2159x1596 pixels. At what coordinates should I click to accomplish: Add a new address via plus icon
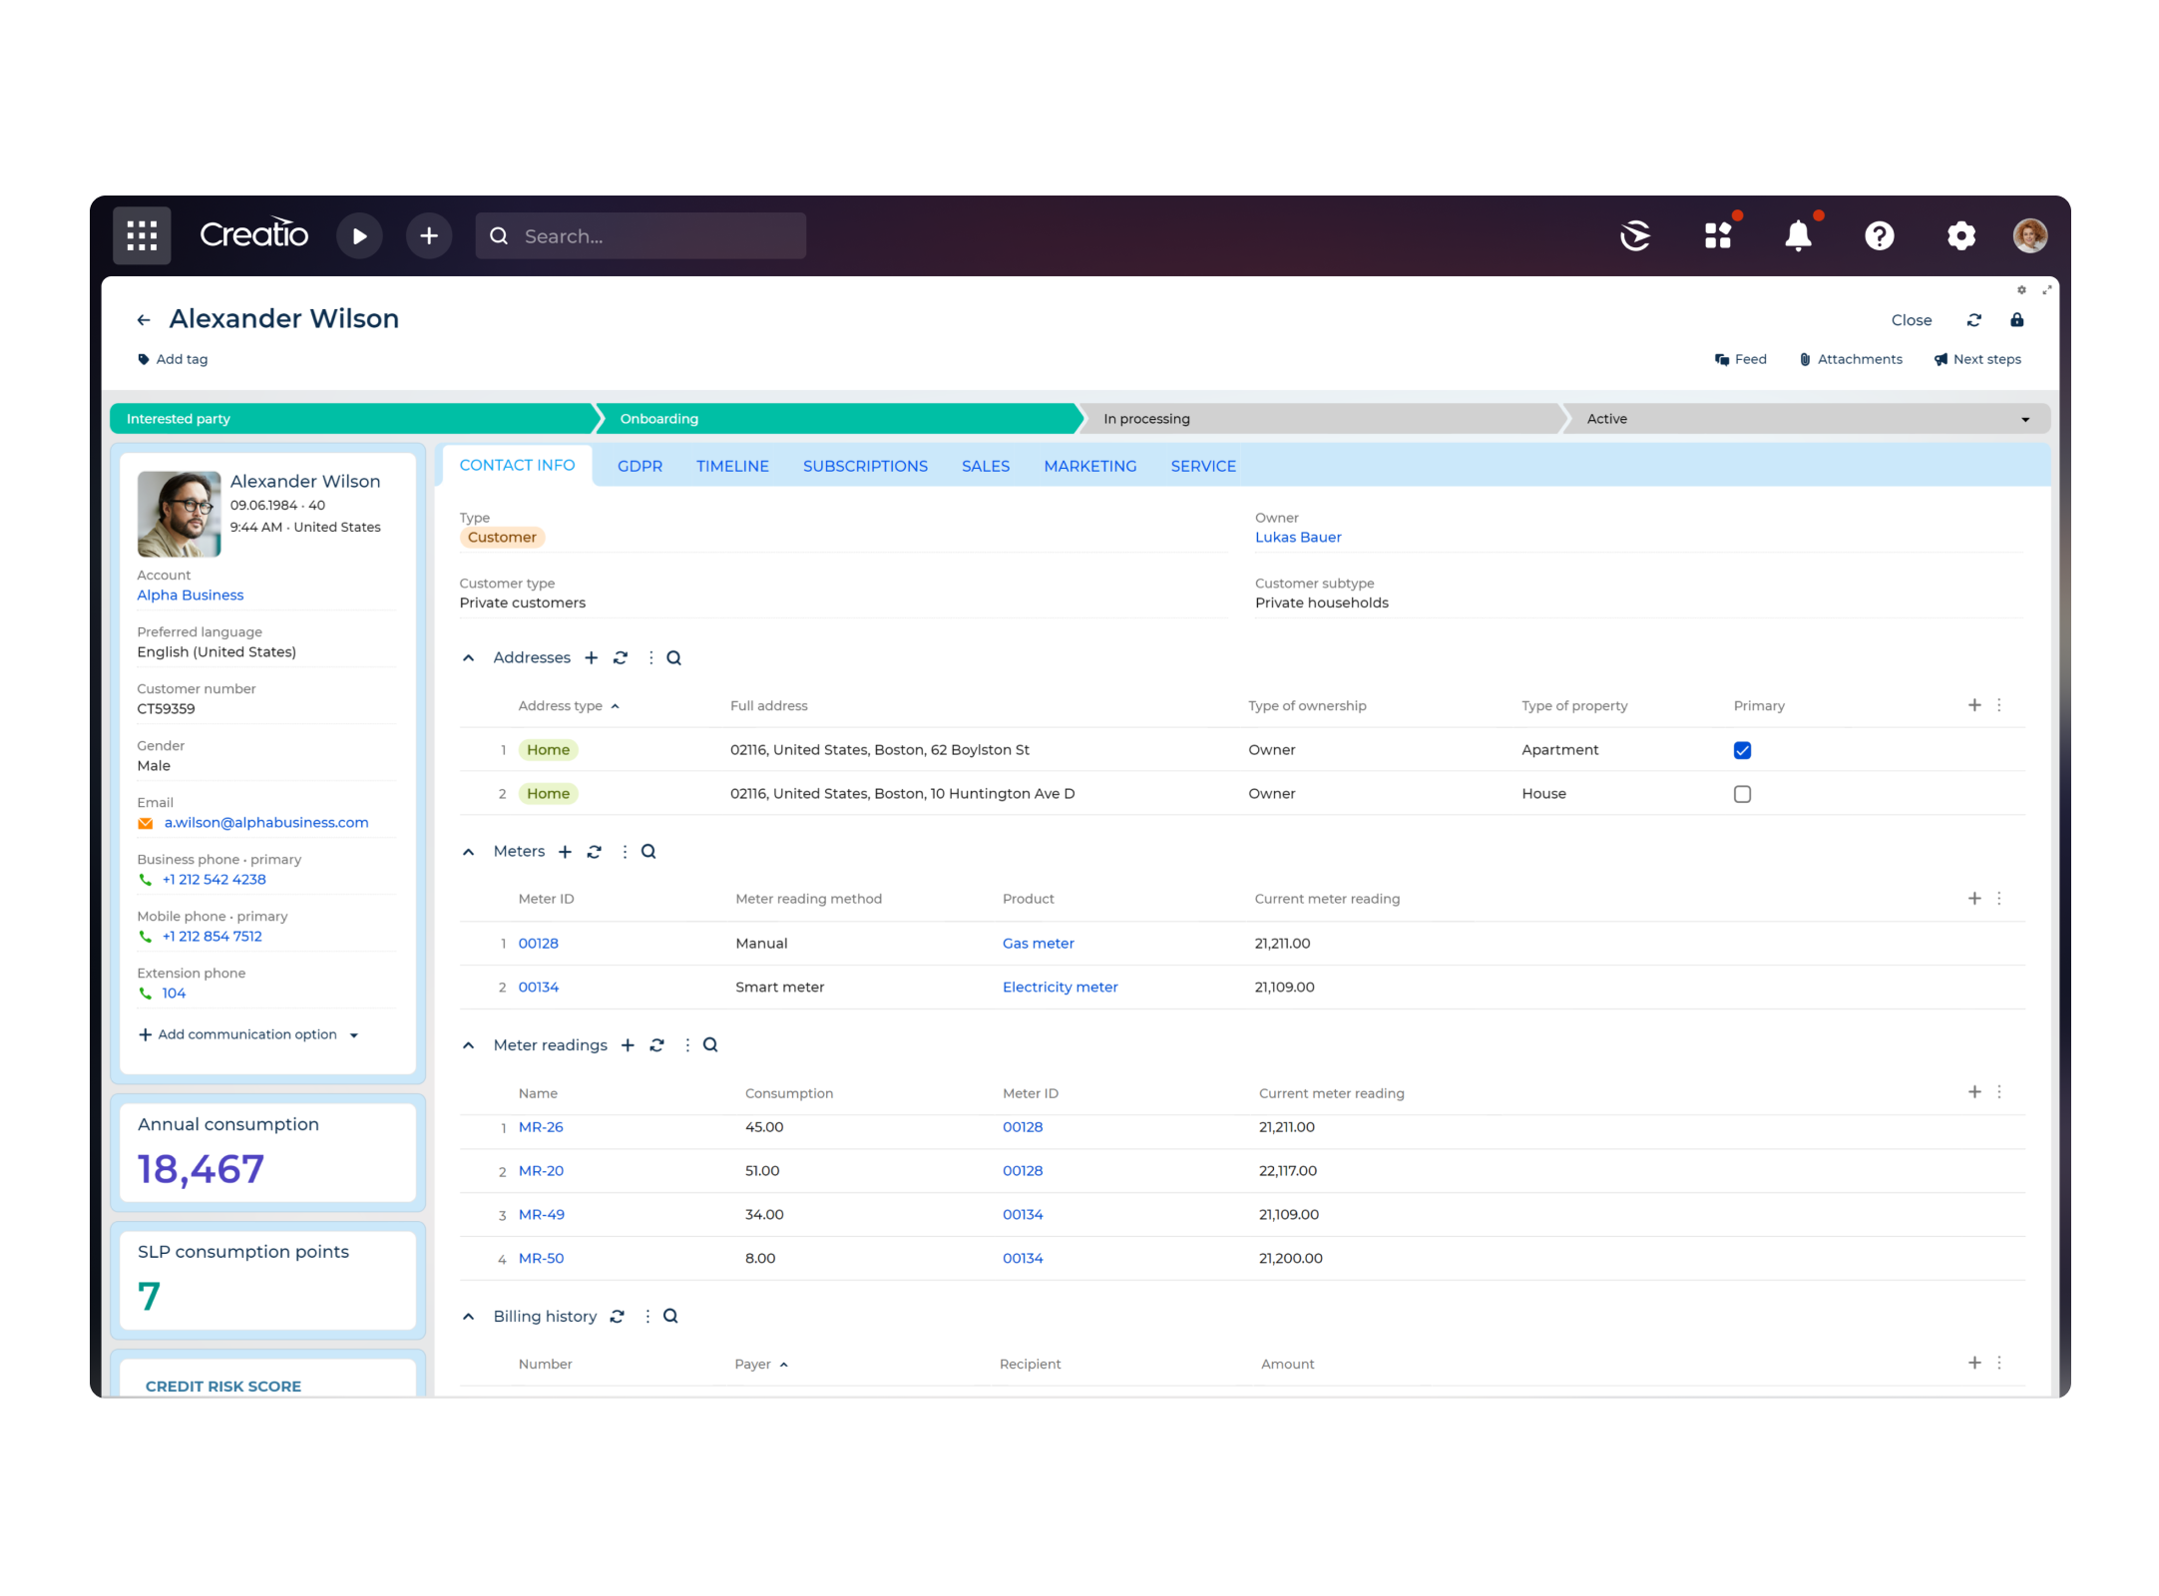tap(592, 657)
